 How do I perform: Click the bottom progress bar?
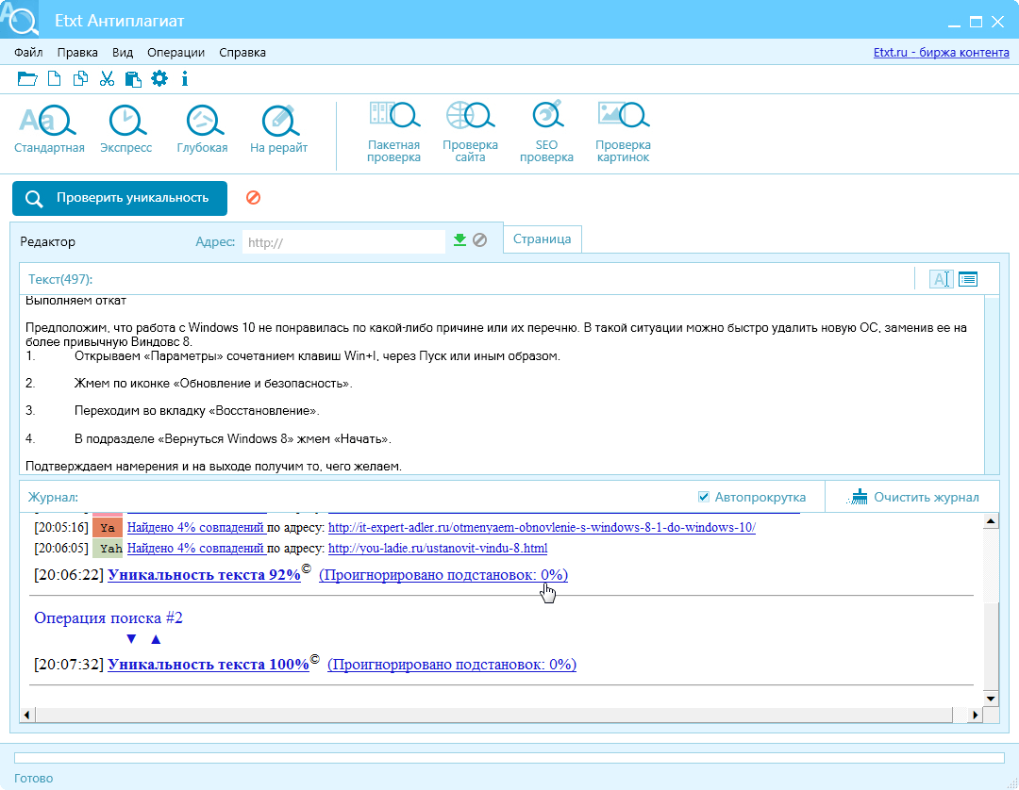[509, 758]
